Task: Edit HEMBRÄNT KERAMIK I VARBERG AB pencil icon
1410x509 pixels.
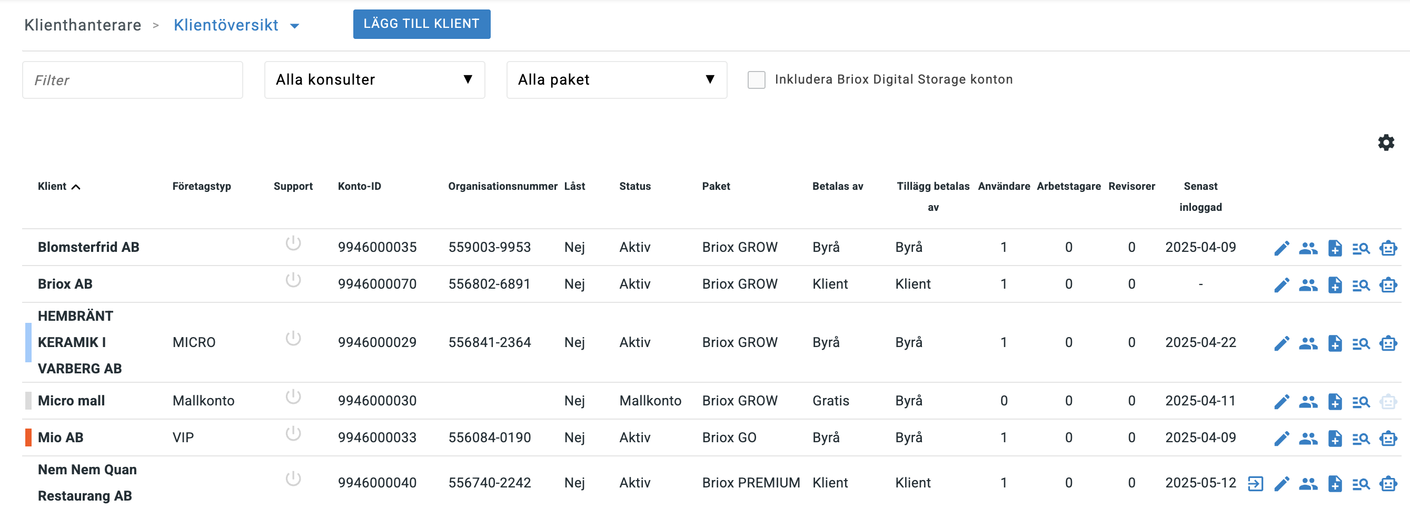Action: click(x=1282, y=344)
